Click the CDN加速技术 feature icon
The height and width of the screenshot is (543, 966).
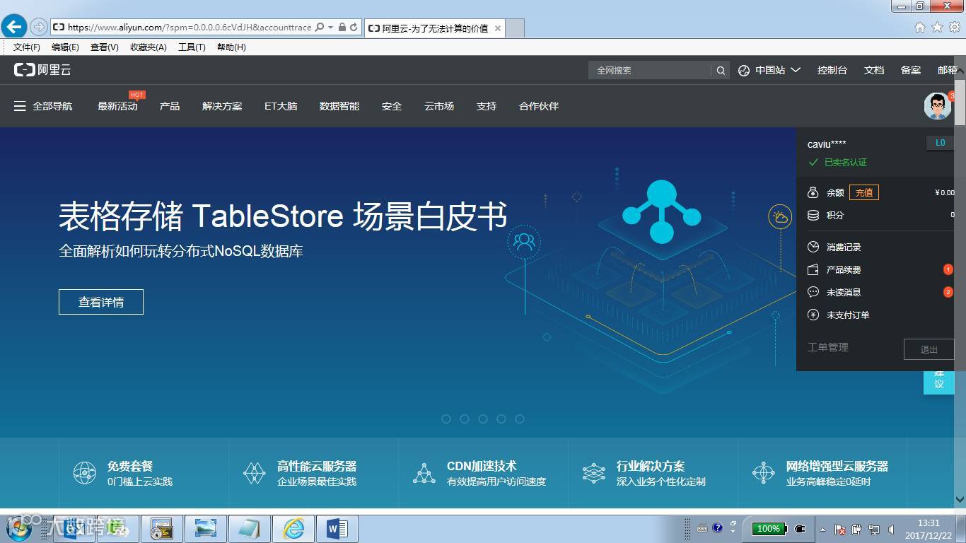pyautogui.click(x=424, y=473)
